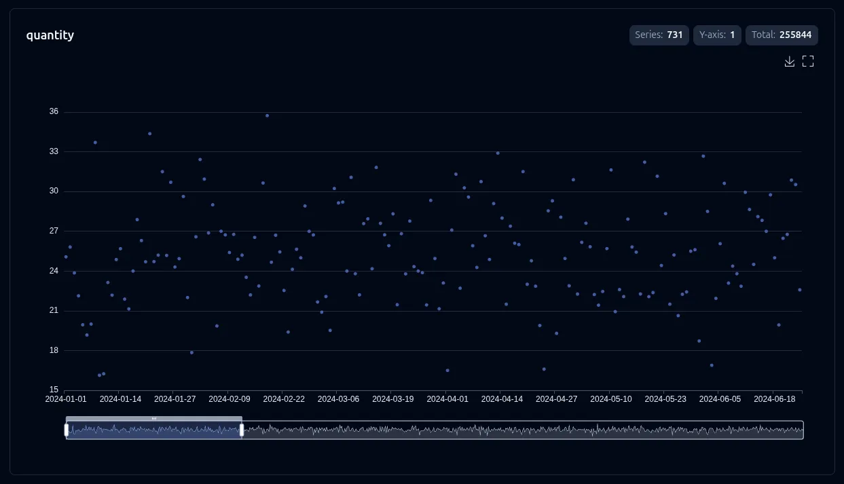The image size is (844, 484).
Task: Click the highest data point near 36
Action: 267,115
